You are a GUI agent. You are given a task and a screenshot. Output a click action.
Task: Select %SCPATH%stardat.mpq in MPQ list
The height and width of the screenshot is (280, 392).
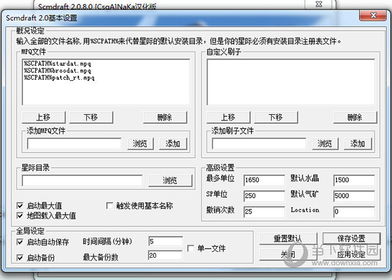(57, 64)
